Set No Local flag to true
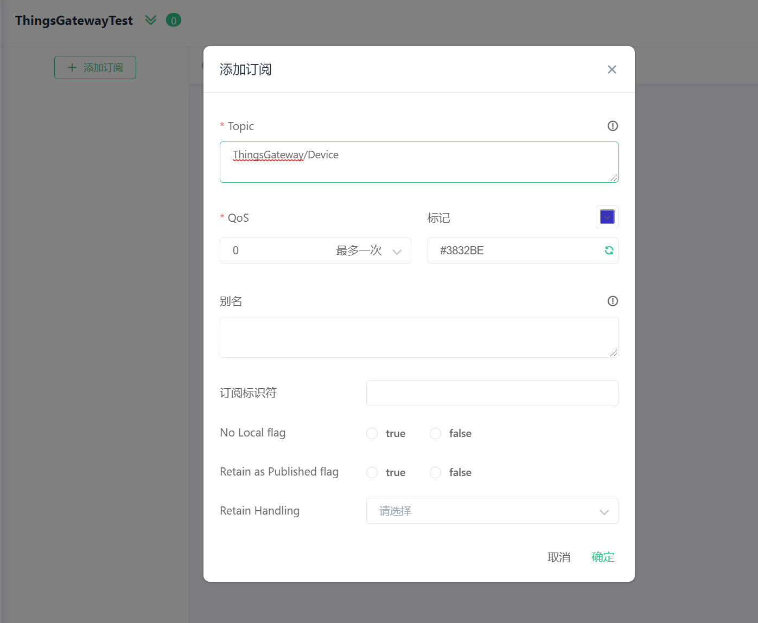758x623 pixels. click(372, 433)
